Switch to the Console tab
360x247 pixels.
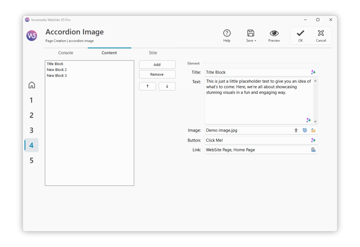point(66,53)
